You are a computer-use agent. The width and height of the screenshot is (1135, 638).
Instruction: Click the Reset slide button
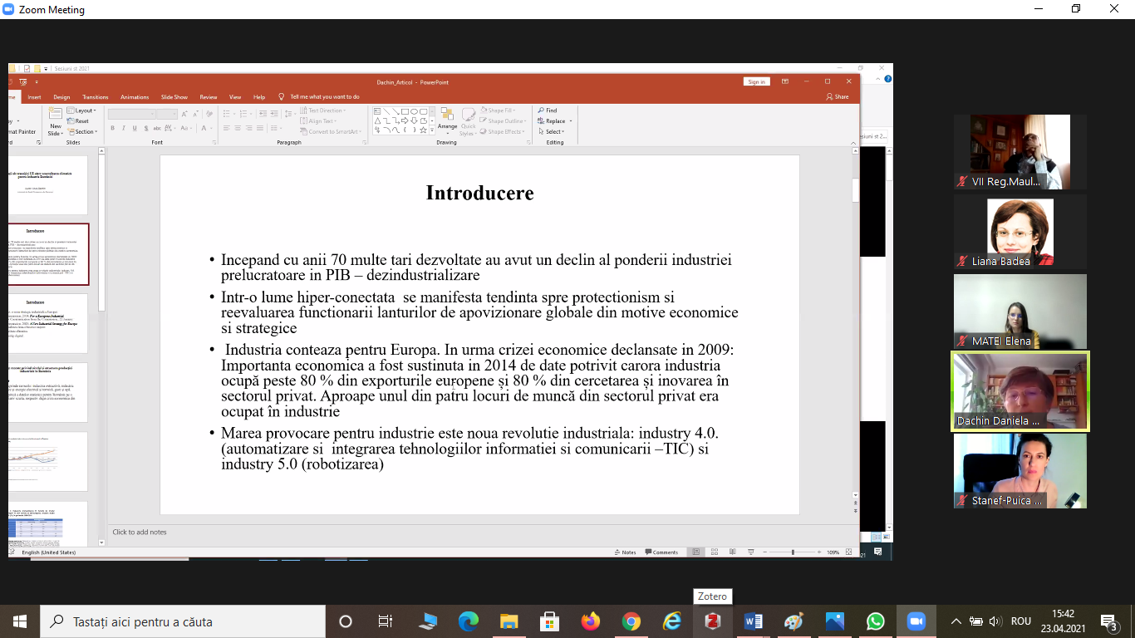[79, 120]
